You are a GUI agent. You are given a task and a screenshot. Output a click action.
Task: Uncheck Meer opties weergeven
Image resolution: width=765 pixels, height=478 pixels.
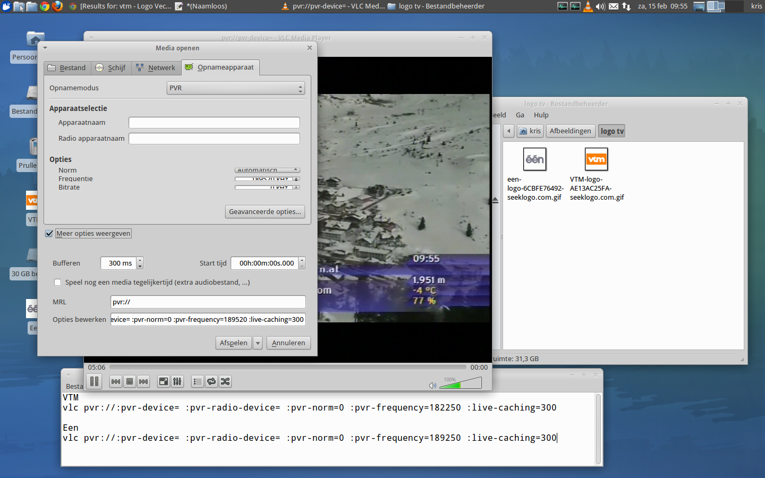coord(49,234)
